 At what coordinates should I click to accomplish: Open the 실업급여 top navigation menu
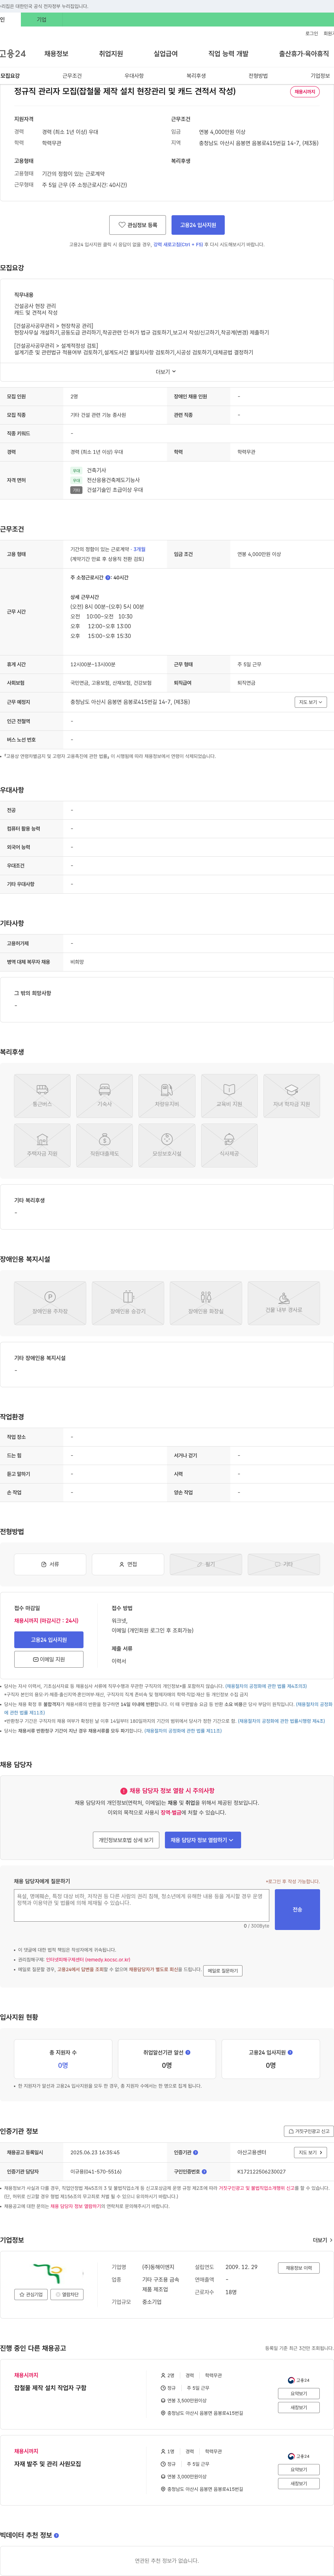tap(166, 54)
